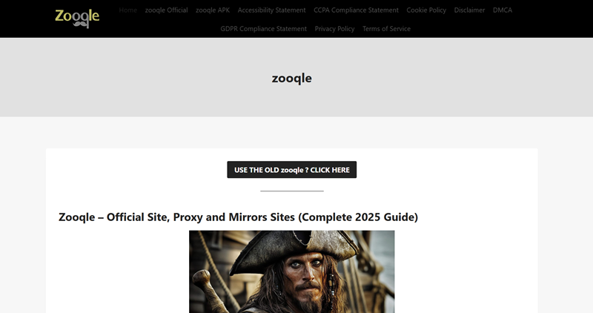View the GDPR Compliance Statement
This screenshot has height=313, width=593.
click(264, 29)
